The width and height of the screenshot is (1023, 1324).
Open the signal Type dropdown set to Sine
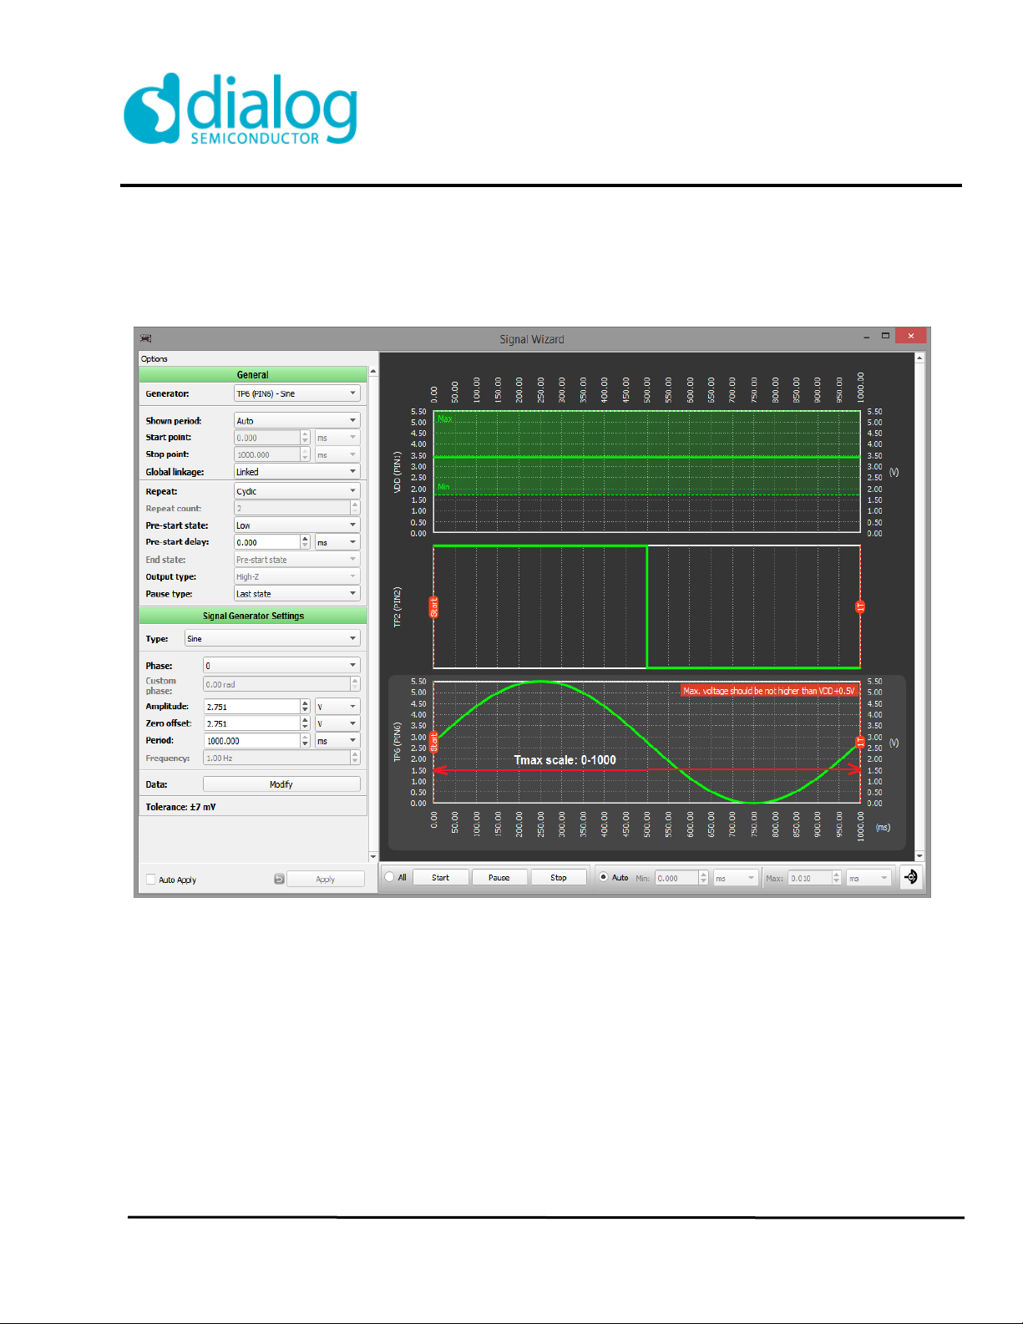click(x=272, y=638)
